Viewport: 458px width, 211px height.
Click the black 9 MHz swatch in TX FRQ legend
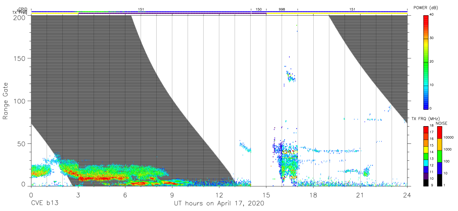[426, 182]
